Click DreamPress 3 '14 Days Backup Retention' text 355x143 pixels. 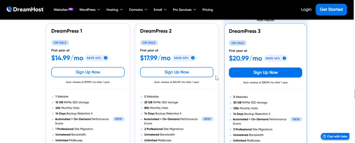252,114
